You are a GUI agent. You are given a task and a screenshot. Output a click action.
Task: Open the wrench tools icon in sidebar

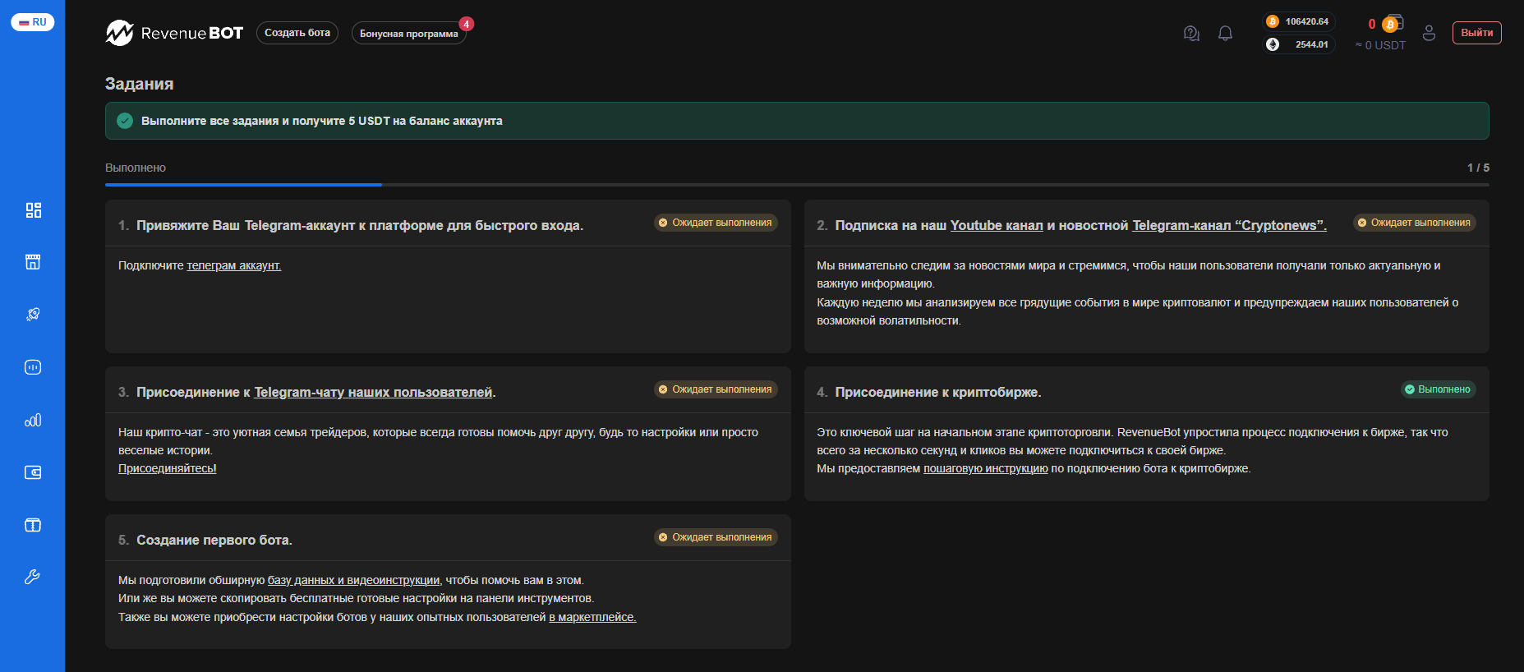(33, 577)
